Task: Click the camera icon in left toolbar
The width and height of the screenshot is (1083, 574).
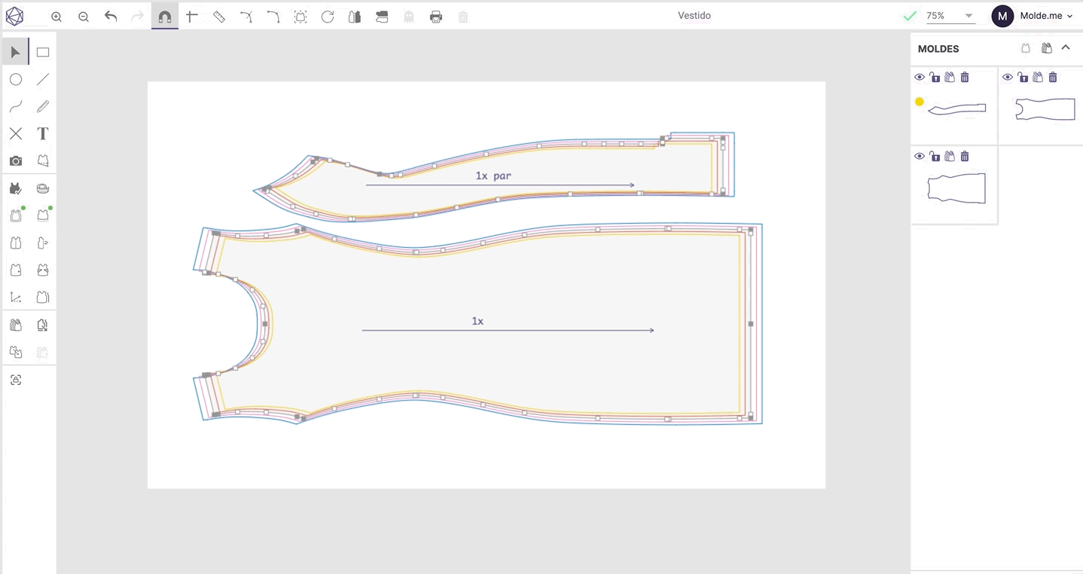Action: (x=16, y=160)
